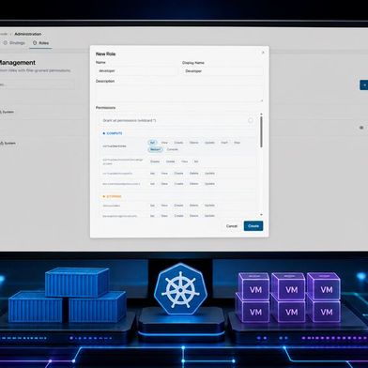The height and width of the screenshot is (368, 368).
Task: Toggle Start permission for virtualmachines
Action: click(224, 143)
